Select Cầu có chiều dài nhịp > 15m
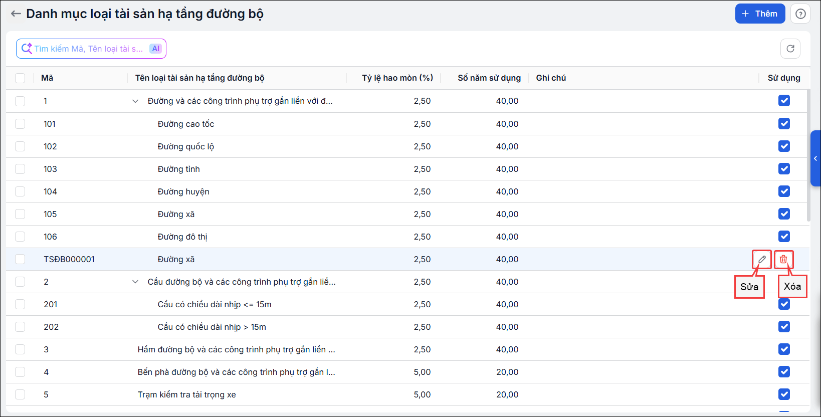This screenshot has height=417, width=821. 408,327
